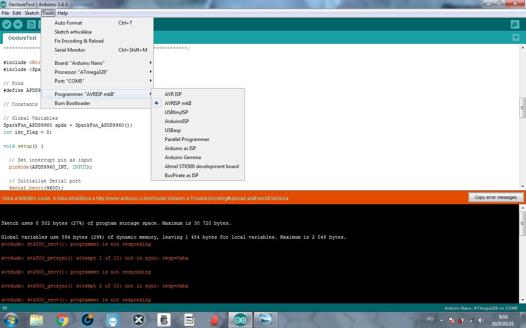Screen dimensions: 526x328
Task: Click the console scrollbar down arrow
Action: [522, 300]
